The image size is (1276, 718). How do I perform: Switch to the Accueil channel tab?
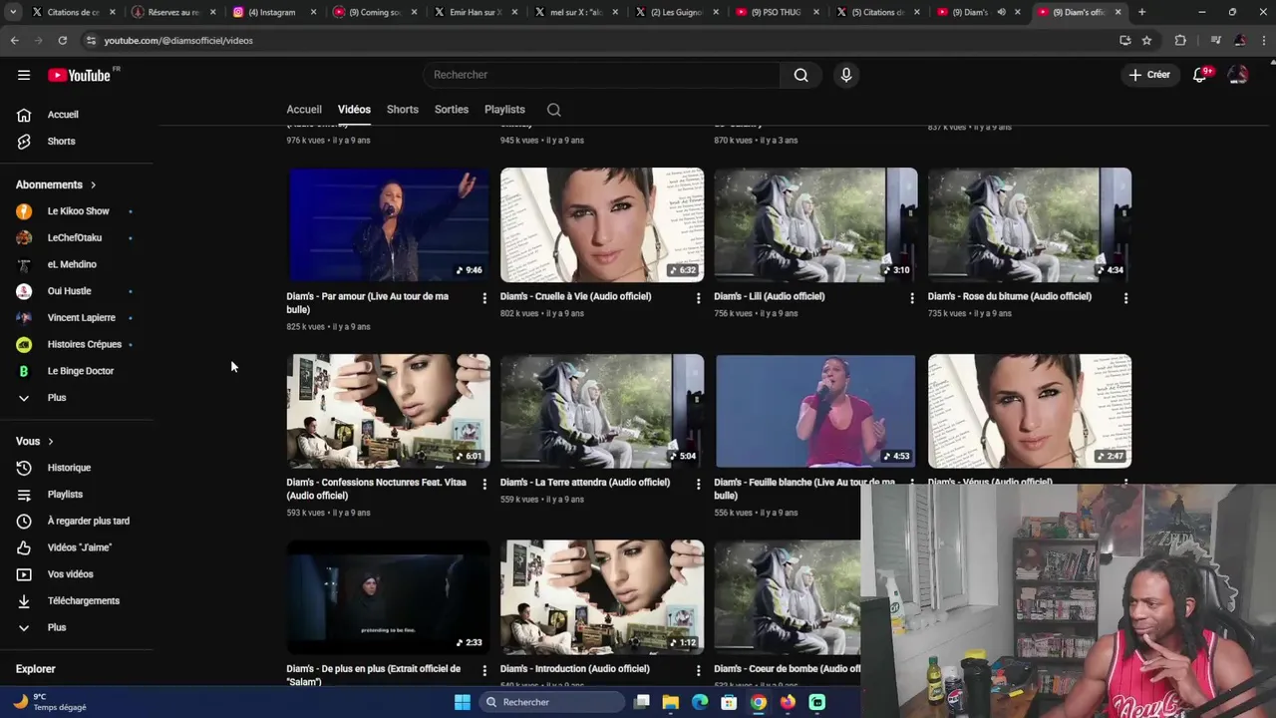[x=304, y=110]
